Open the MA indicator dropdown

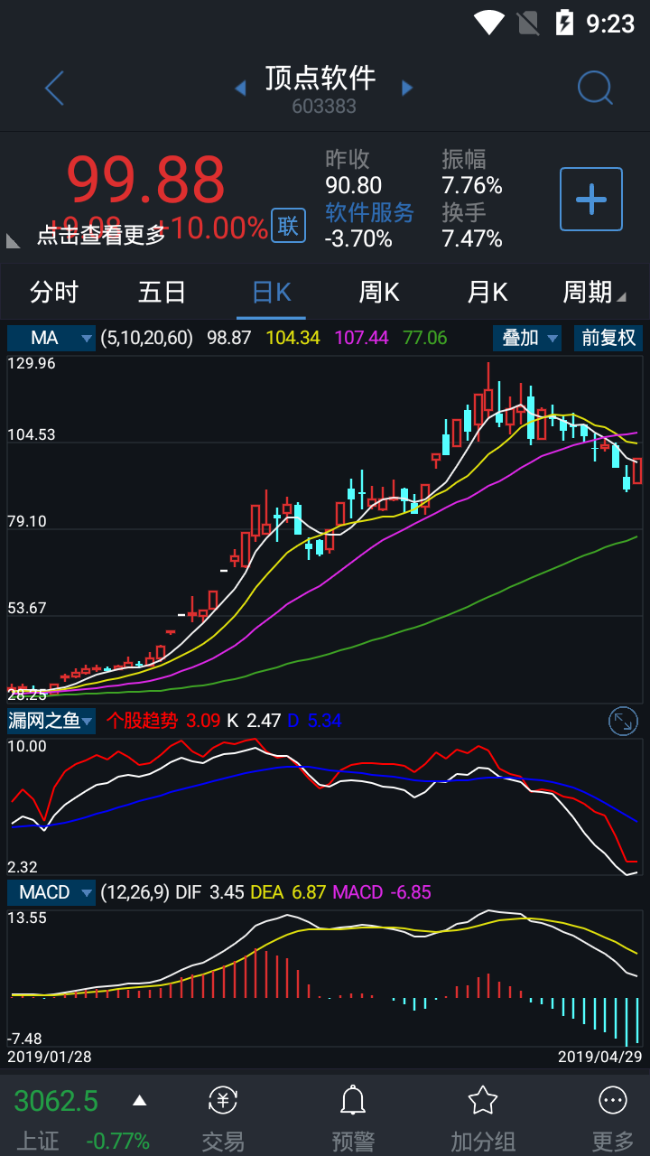(x=51, y=338)
